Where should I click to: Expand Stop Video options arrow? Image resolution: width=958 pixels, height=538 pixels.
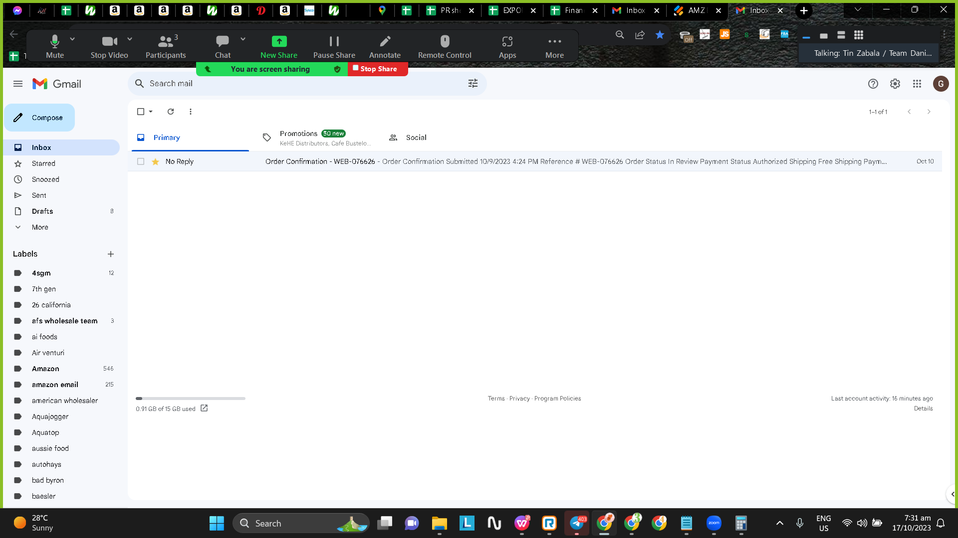(x=130, y=39)
